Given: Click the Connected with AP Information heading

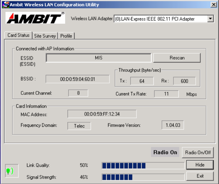Looking at the screenshot, I should point(45,49).
